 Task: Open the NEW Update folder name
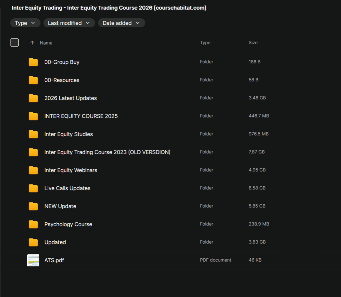(60, 206)
